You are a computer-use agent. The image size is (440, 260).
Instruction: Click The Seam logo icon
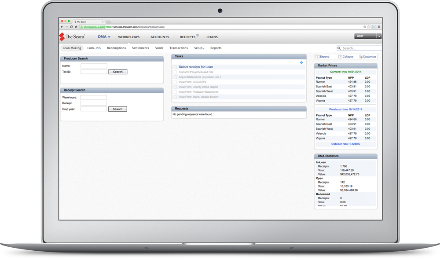pos(62,37)
